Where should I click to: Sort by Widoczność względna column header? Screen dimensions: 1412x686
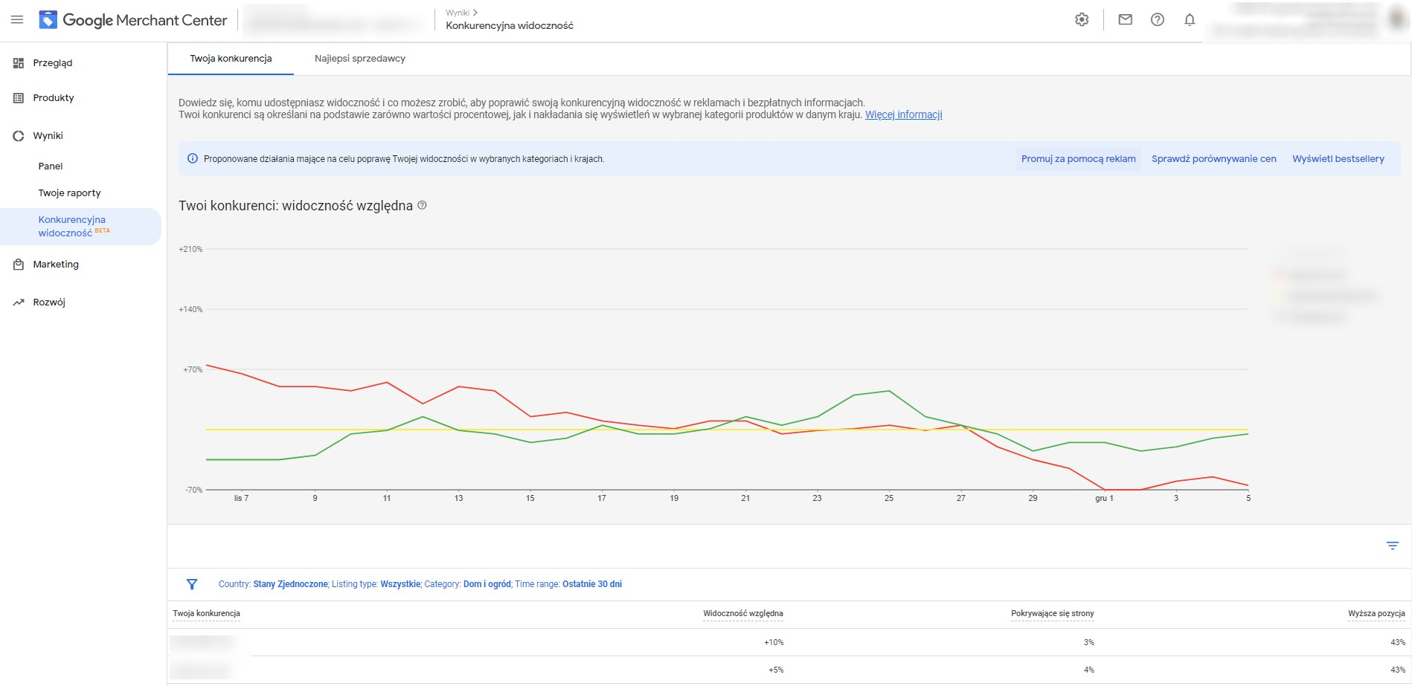coord(742,614)
